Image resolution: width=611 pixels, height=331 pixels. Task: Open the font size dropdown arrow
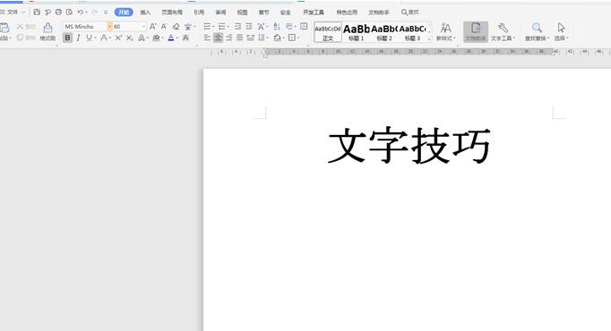click(143, 27)
